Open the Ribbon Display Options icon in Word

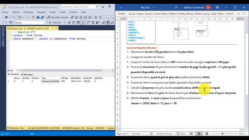[x=217, y=7]
